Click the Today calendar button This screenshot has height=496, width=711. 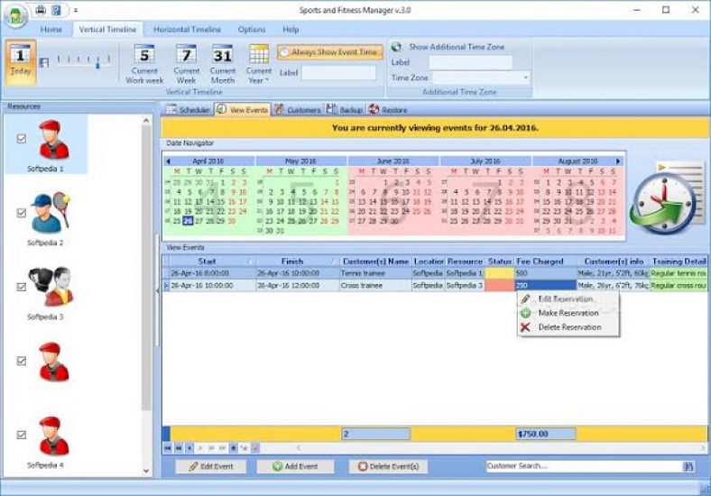click(21, 62)
